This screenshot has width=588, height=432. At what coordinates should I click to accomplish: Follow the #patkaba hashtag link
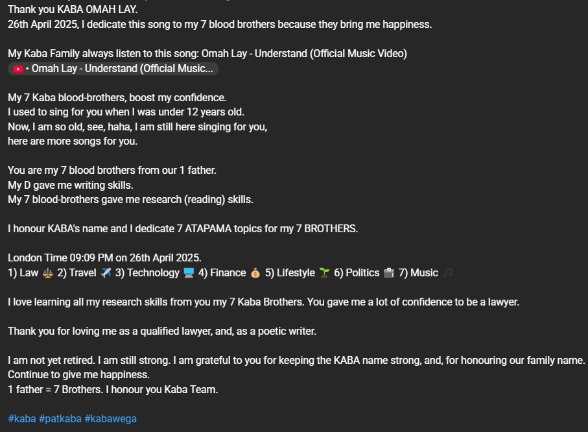[60, 419]
